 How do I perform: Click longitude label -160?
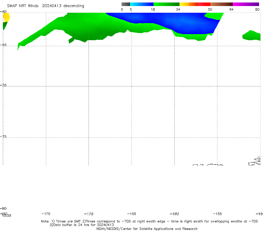click(x=175, y=214)
